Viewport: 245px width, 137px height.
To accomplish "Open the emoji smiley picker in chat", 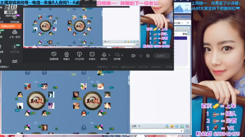I will pyautogui.click(x=172, y=126).
